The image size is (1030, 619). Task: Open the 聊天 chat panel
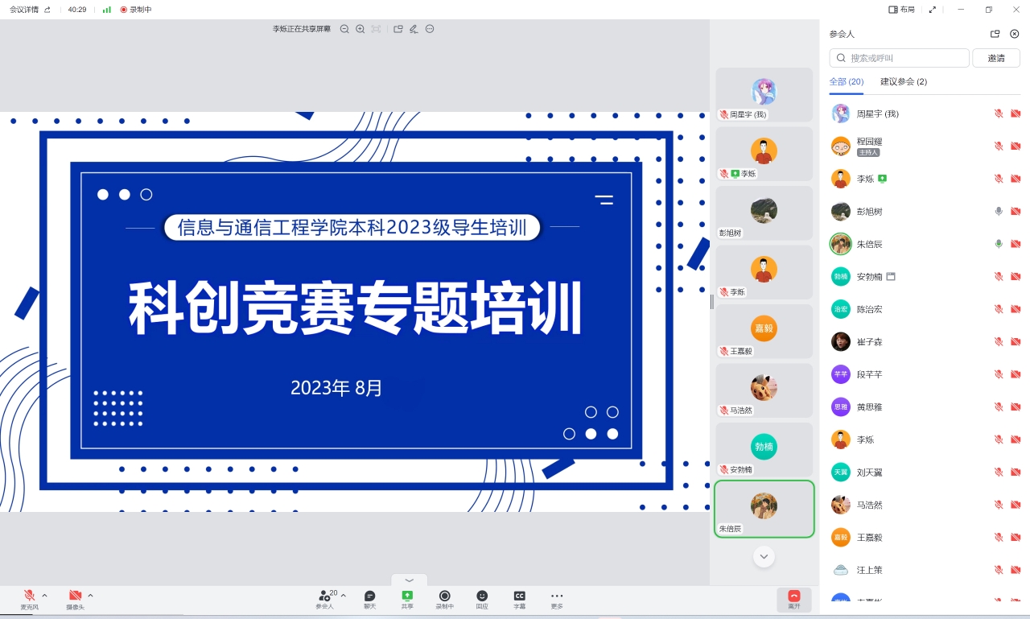[x=369, y=600]
